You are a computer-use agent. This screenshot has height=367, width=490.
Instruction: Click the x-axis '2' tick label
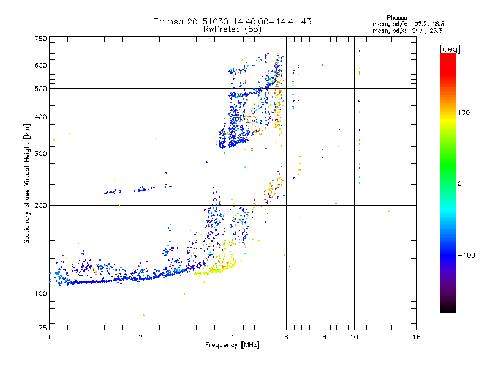pyautogui.click(x=141, y=337)
